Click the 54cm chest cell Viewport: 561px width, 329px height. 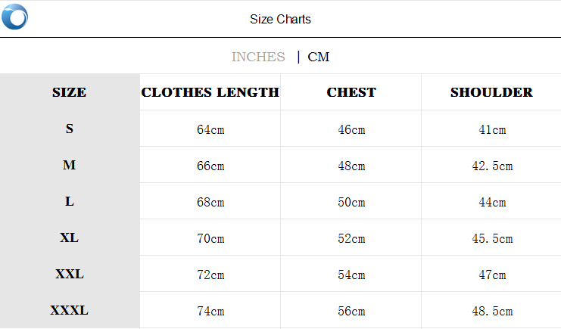[351, 275]
